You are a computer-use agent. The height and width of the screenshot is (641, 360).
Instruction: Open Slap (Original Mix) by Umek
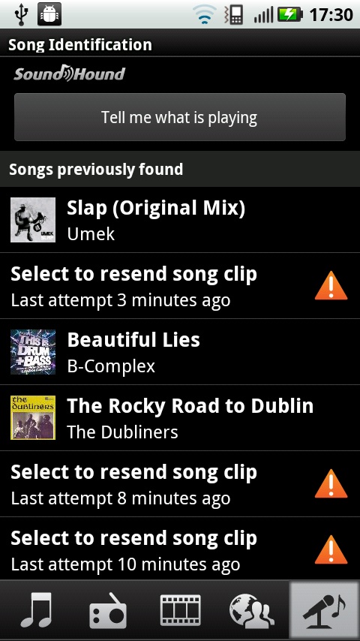[x=180, y=220]
